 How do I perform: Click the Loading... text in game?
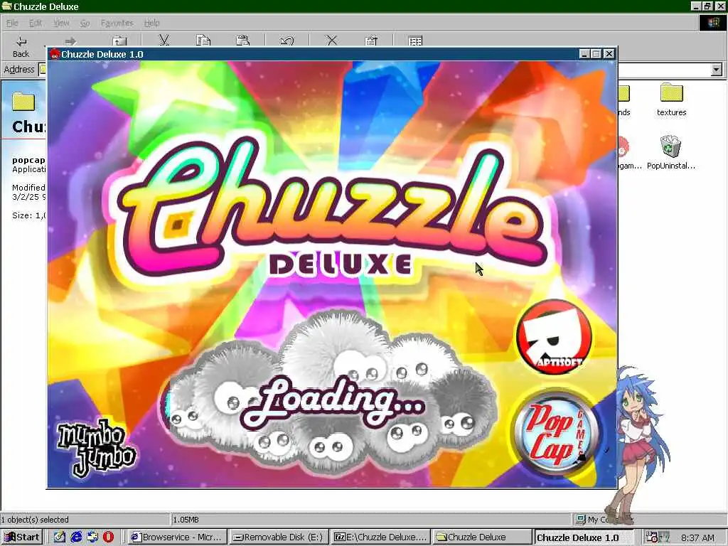click(333, 401)
